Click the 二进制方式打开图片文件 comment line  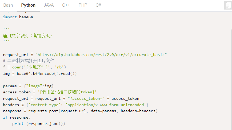(29, 61)
